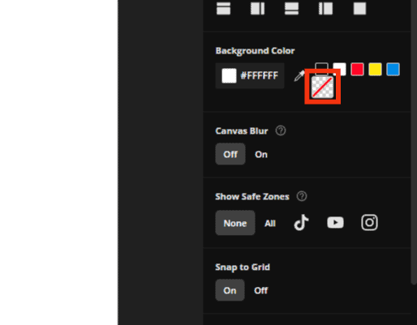Open help for Show Safe Zones
The width and height of the screenshot is (417, 325).
tap(302, 196)
